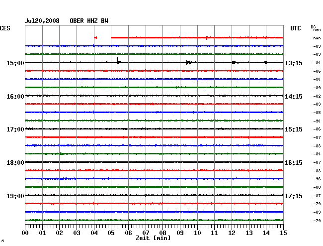Click the 01 minute tick label
The image size is (323, 246).
[42, 233]
